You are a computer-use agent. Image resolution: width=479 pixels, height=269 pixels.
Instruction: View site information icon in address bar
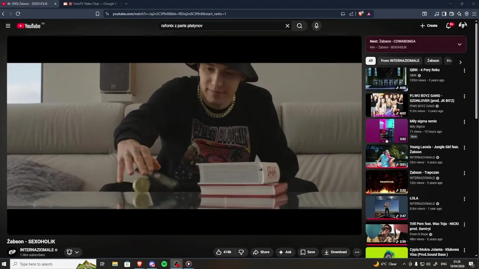[107, 14]
